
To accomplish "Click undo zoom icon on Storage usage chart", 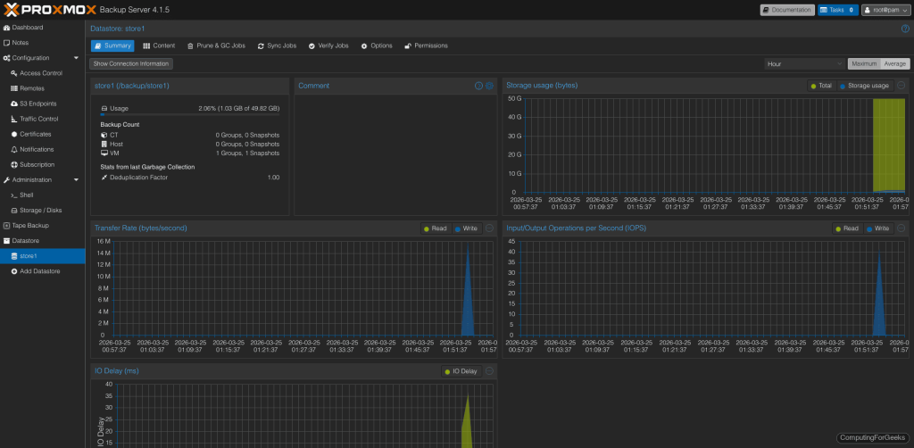I will pos(902,86).
